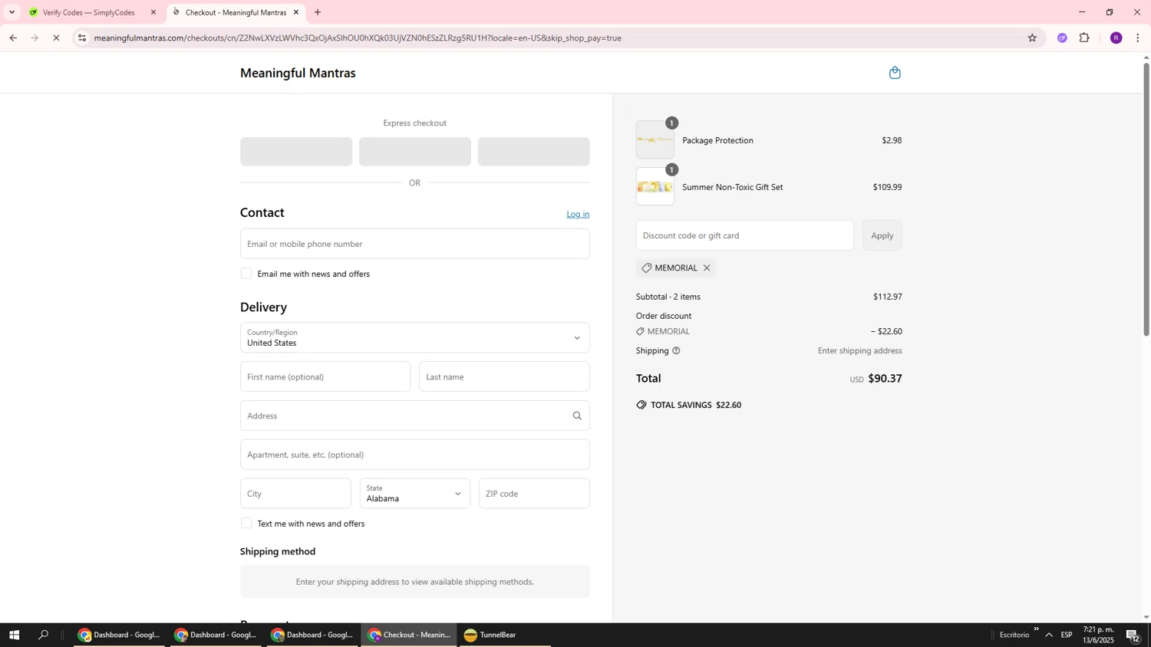This screenshot has width=1151, height=647.
Task: Click the middle express checkout button
Action: coord(415,152)
